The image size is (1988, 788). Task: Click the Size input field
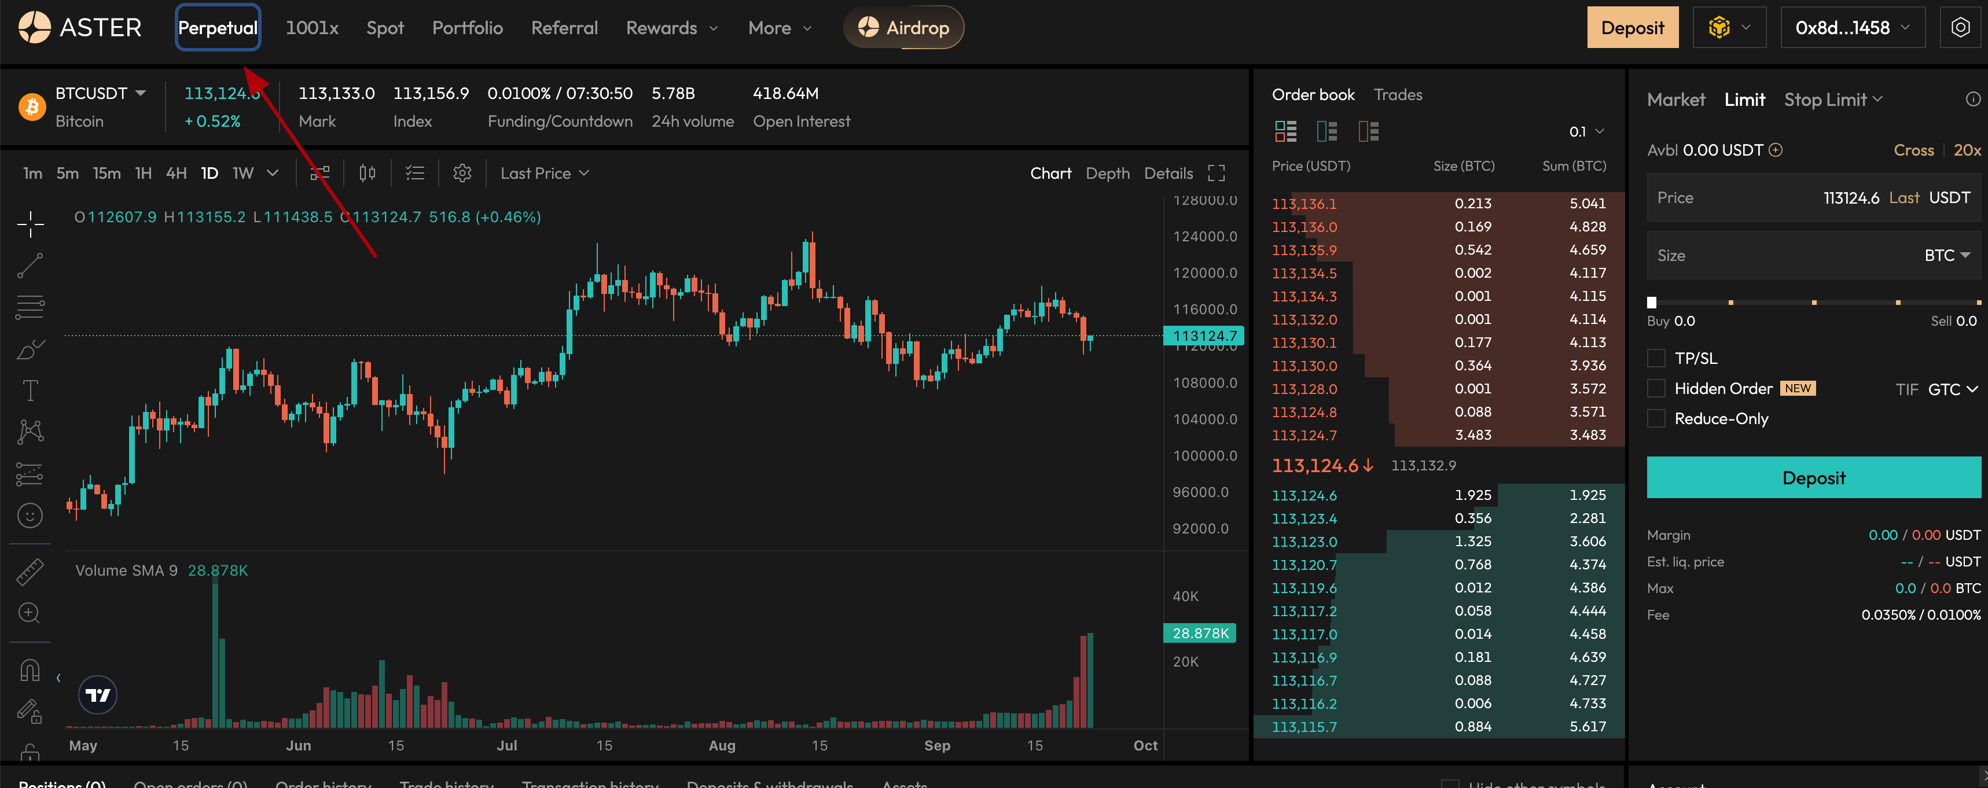[1783, 256]
